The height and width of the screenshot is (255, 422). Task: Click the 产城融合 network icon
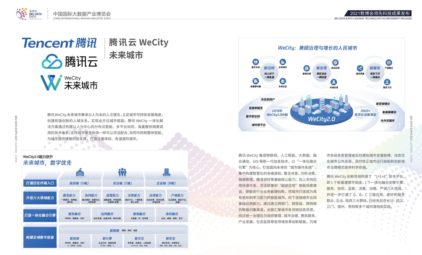click(389, 63)
